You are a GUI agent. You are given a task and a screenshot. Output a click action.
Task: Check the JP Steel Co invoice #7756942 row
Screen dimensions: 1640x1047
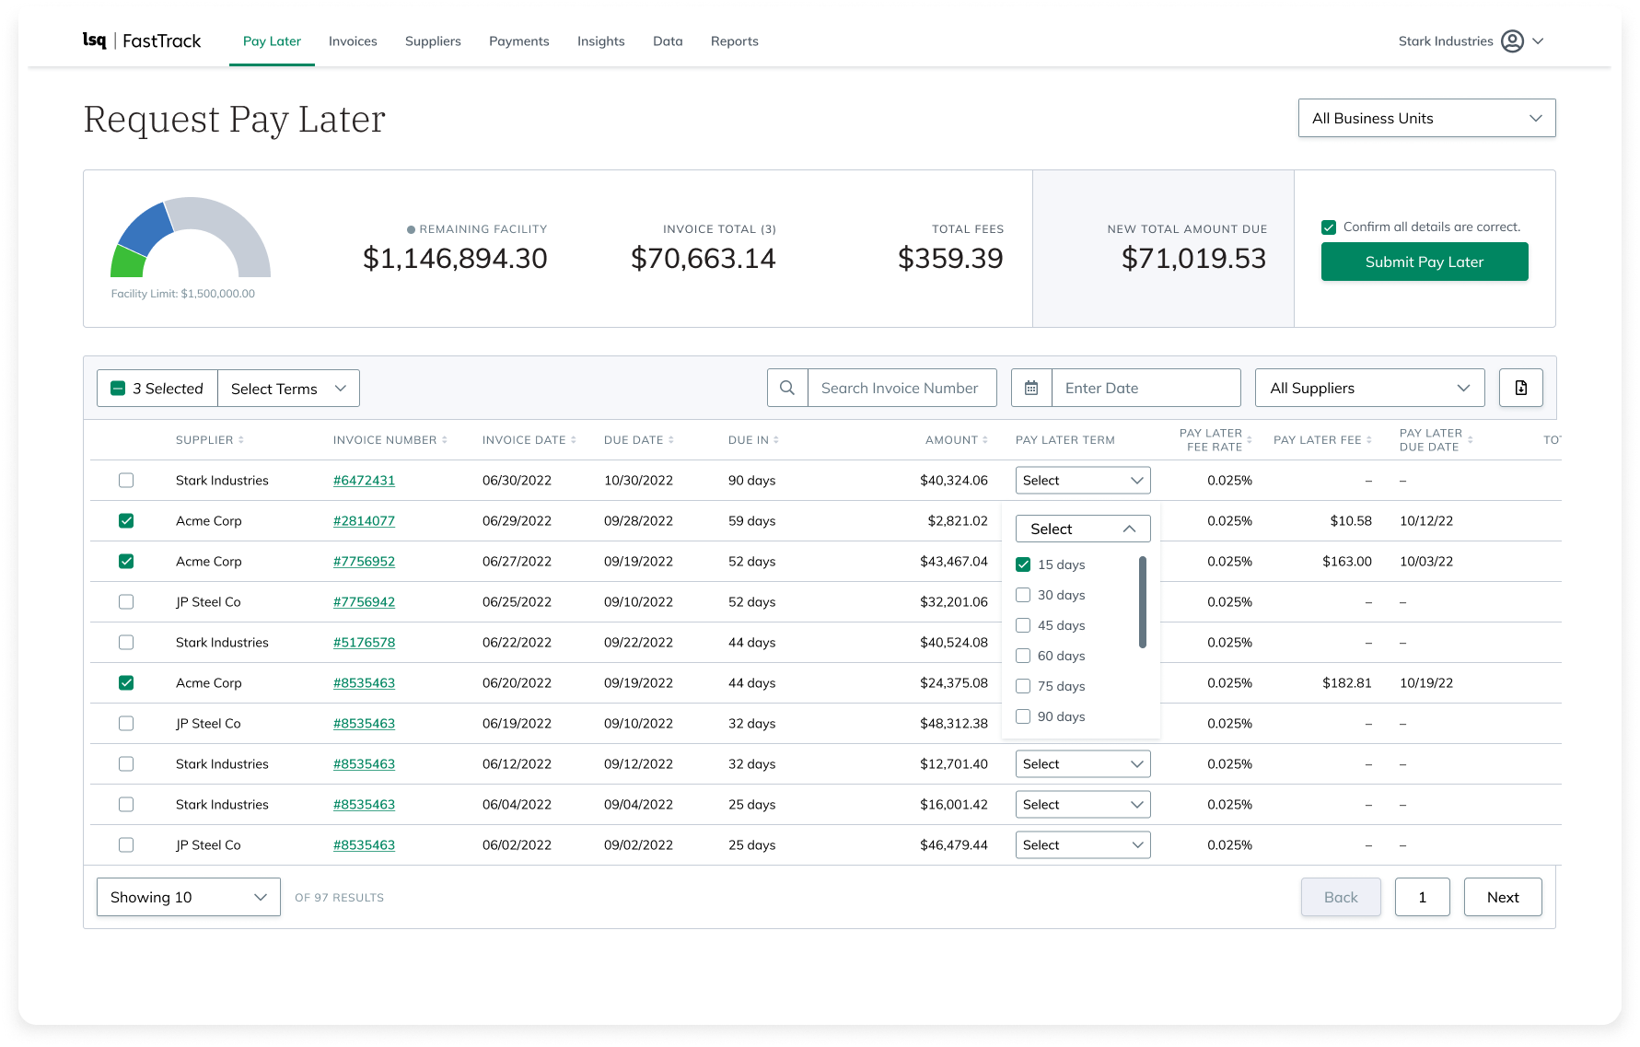point(126,602)
